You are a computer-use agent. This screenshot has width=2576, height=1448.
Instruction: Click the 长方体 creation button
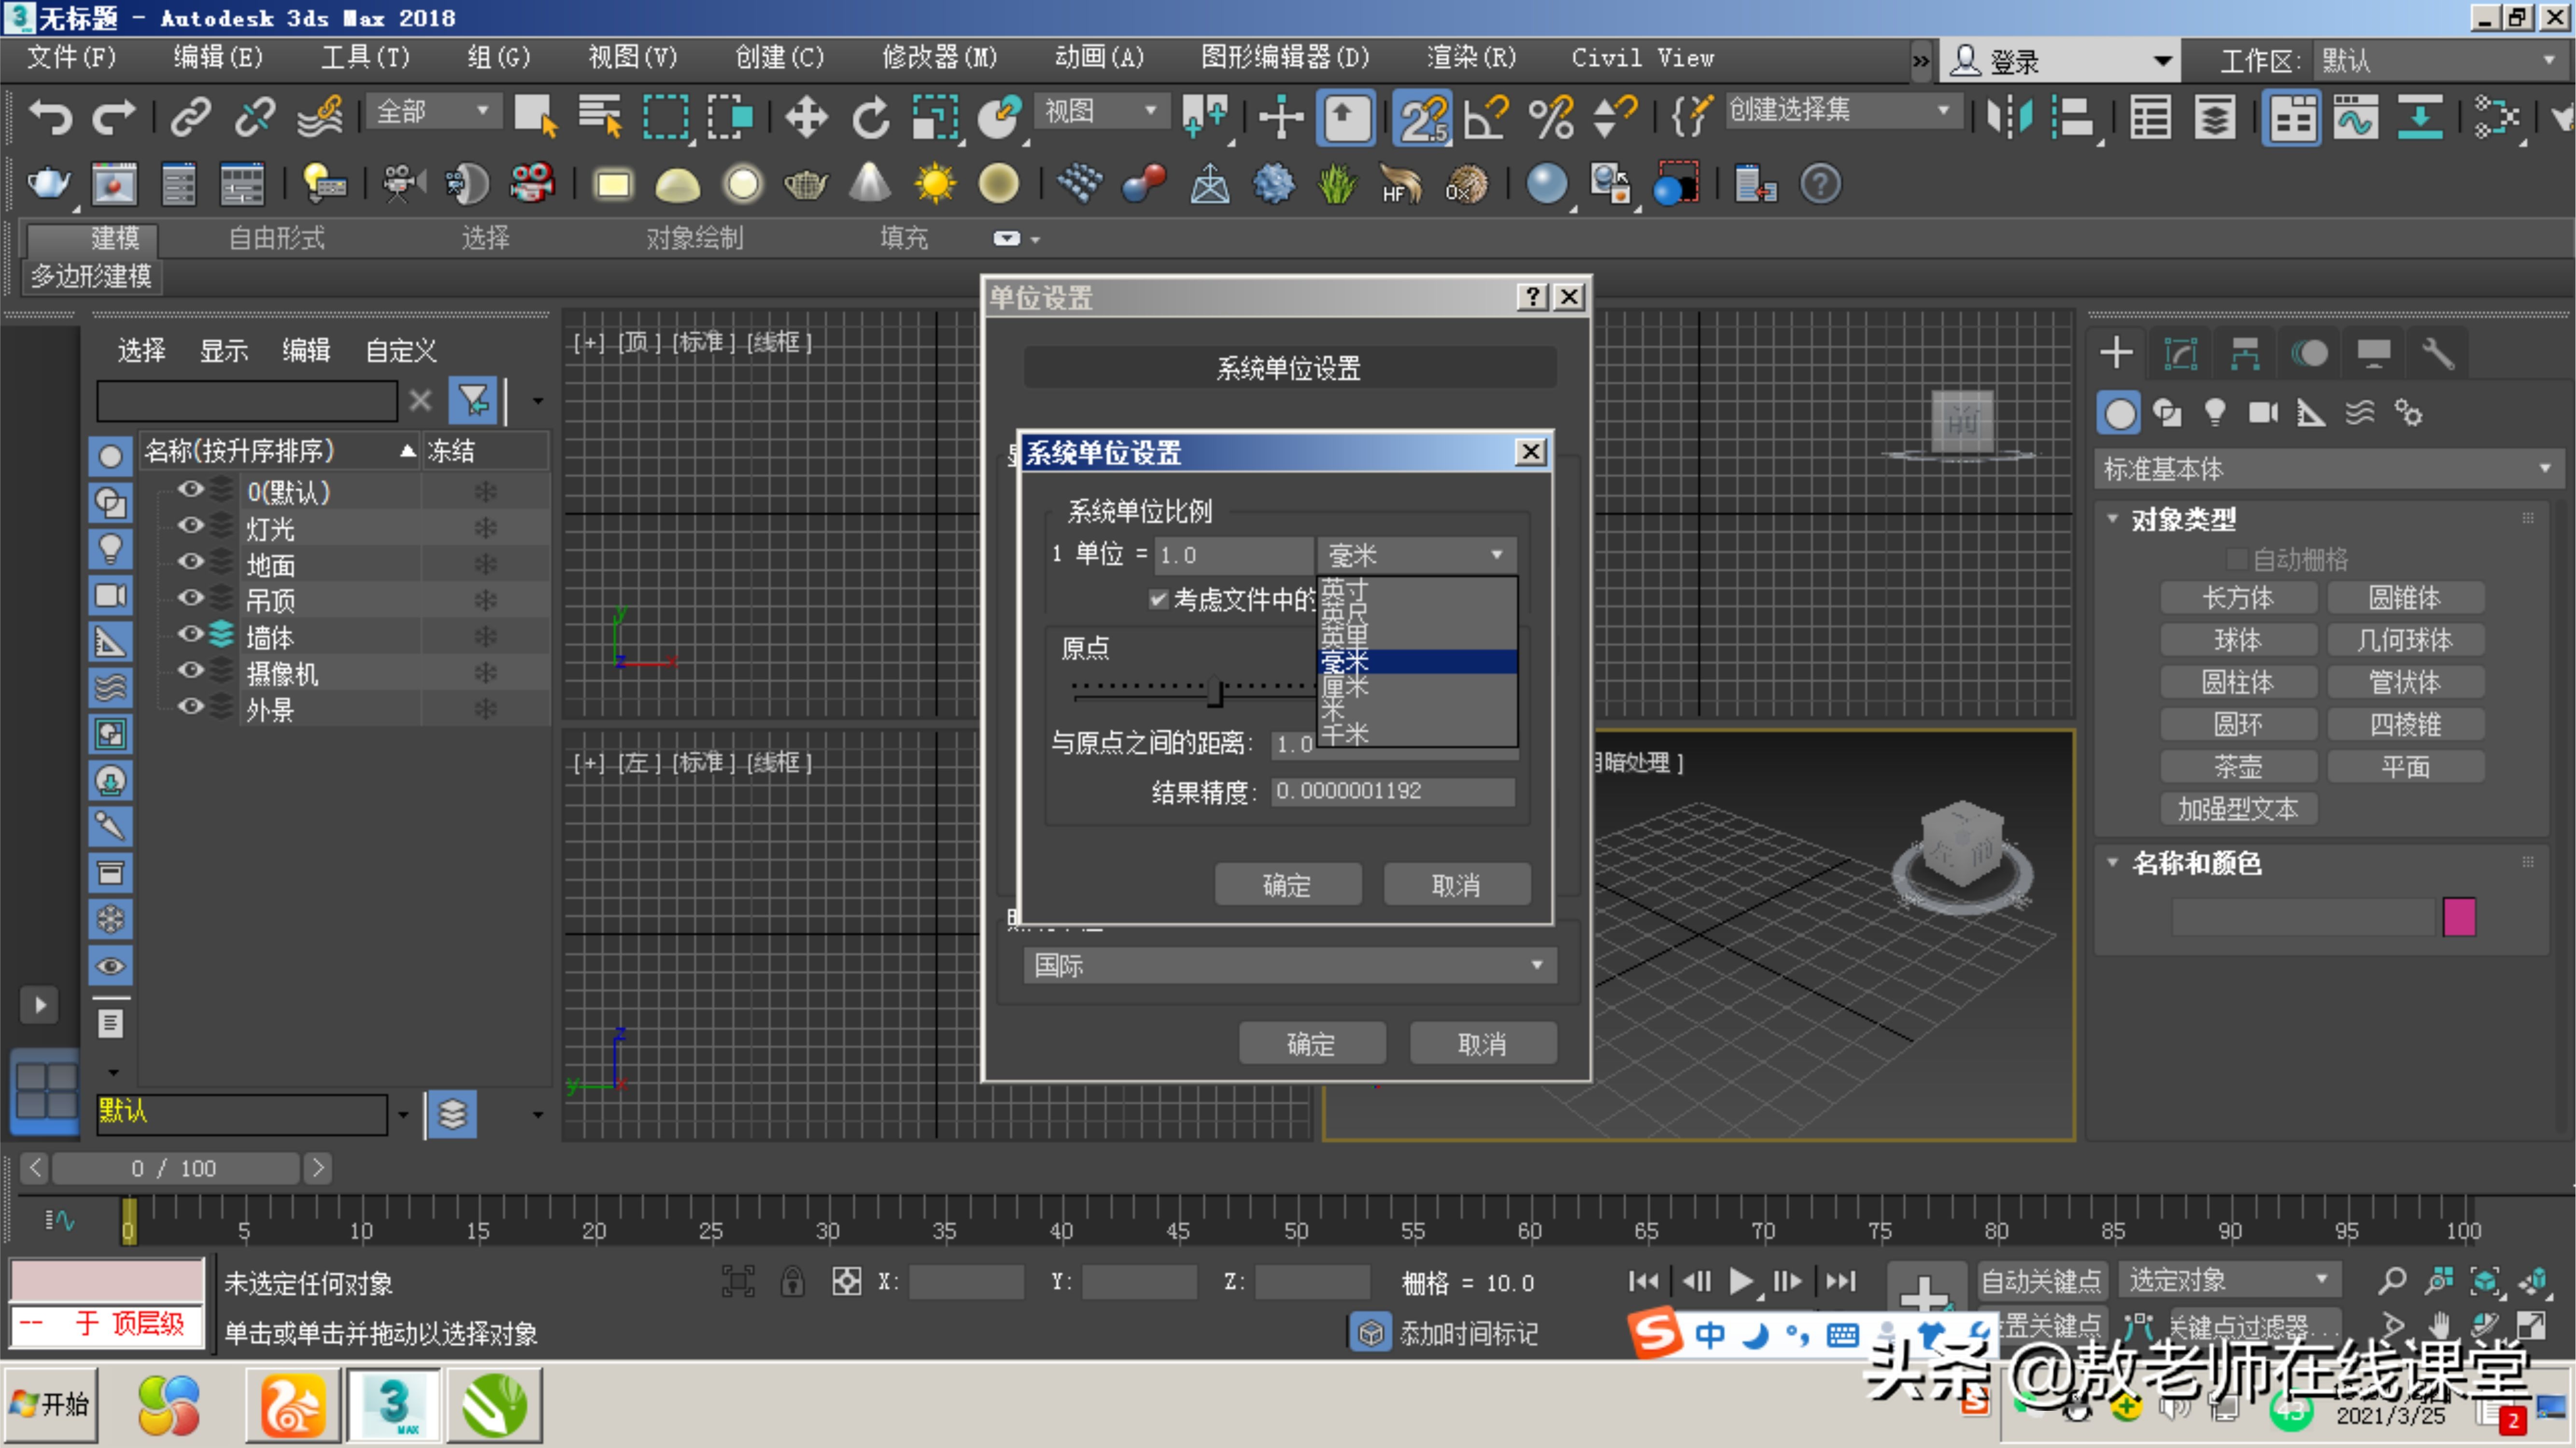[x=2240, y=597]
